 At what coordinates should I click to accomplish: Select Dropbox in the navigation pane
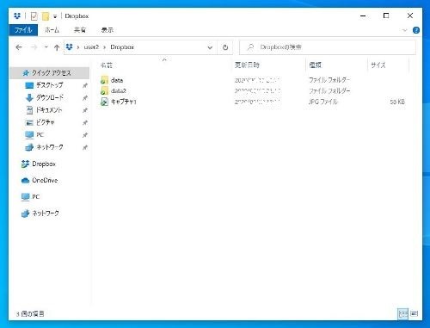(x=44, y=164)
